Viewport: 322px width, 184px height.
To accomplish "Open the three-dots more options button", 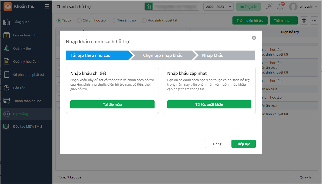I will (314, 20).
